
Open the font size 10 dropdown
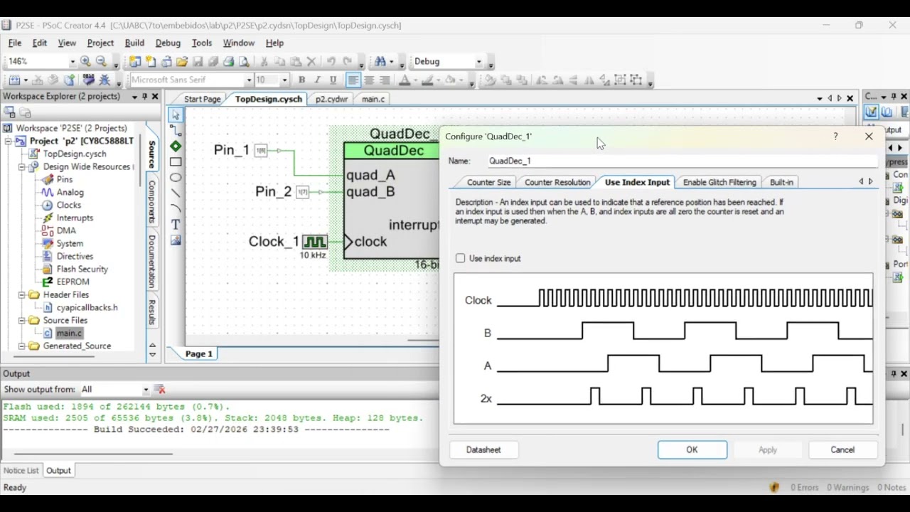coord(284,80)
